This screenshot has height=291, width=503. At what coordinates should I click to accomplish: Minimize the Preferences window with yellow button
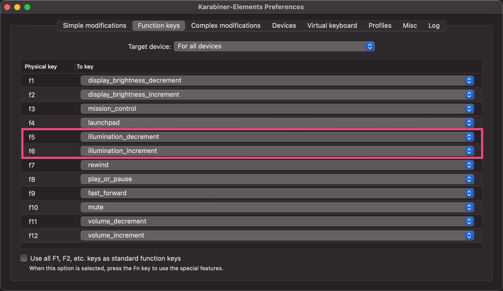click(x=17, y=7)
